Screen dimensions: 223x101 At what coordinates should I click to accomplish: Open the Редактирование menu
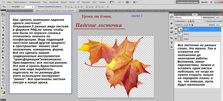pyautogui.click(x=20, y=2)
